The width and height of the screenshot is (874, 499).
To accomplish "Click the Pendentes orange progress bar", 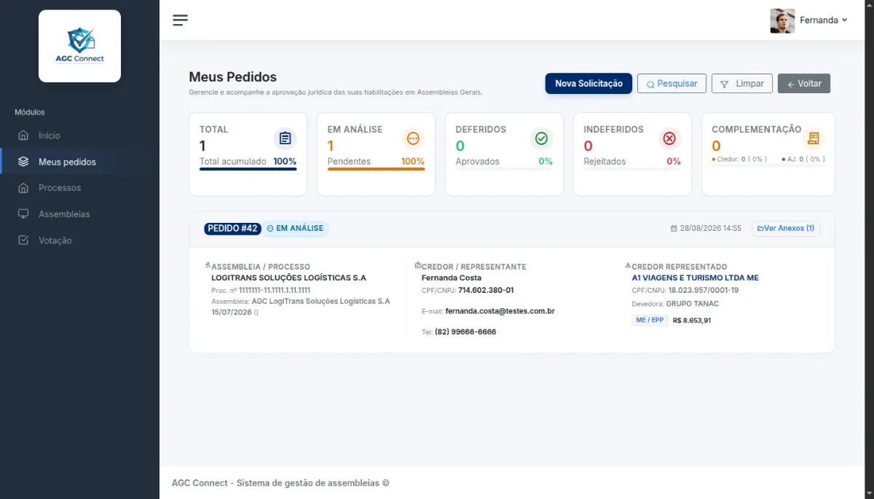I will click(x=376, y=169).
